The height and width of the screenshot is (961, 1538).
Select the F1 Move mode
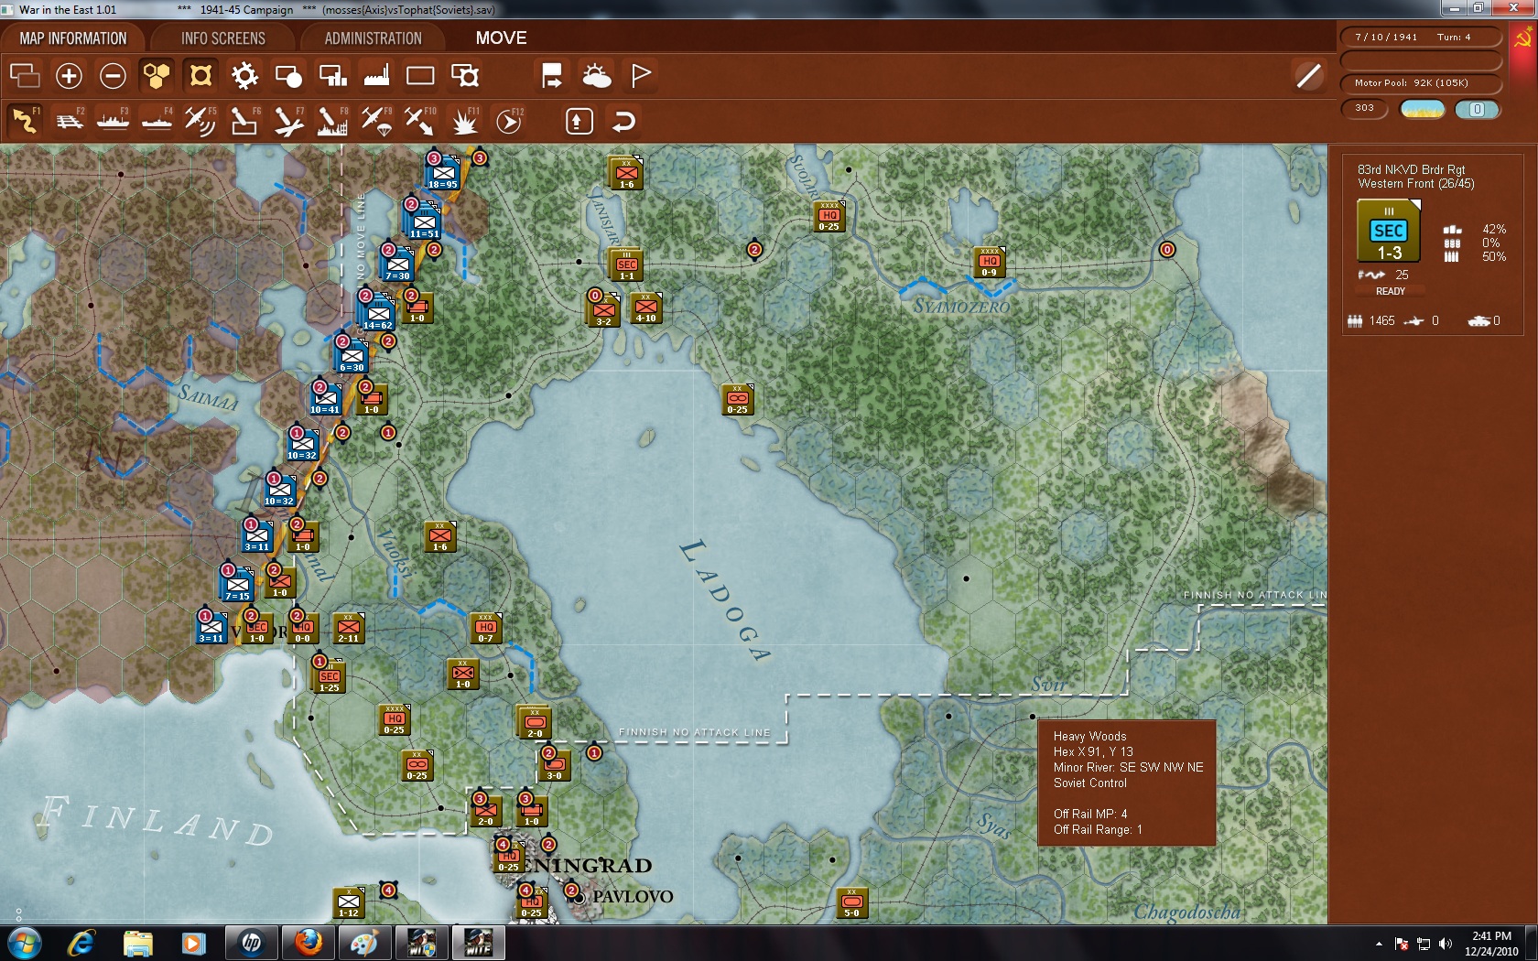pos(25,121)
